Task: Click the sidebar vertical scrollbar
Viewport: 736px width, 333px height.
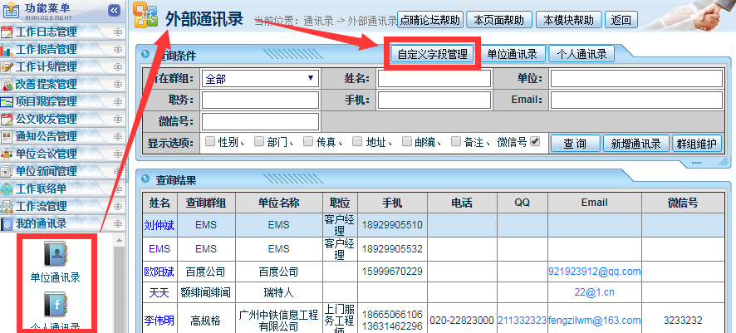Action: pyautogui.click(x=119, y=282)
